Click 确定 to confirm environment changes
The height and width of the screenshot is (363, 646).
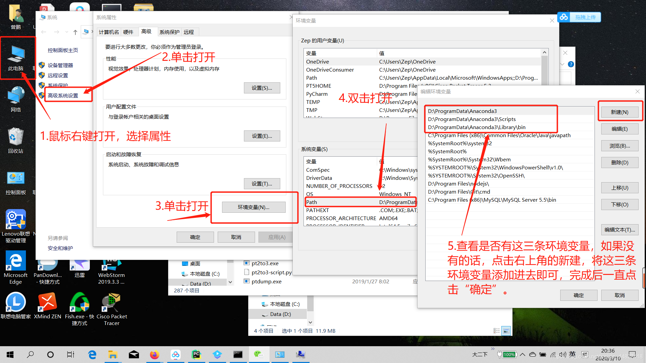tap(578, 295)
